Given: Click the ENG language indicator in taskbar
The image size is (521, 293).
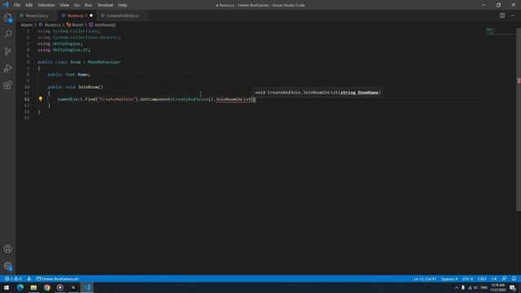Looking at the screenshot, I should tap(484, 287).
